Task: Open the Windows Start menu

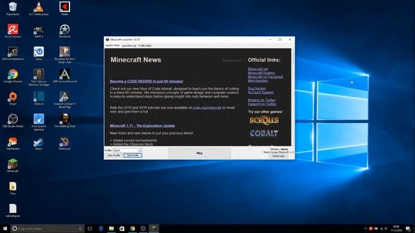Action: [5, 228]
